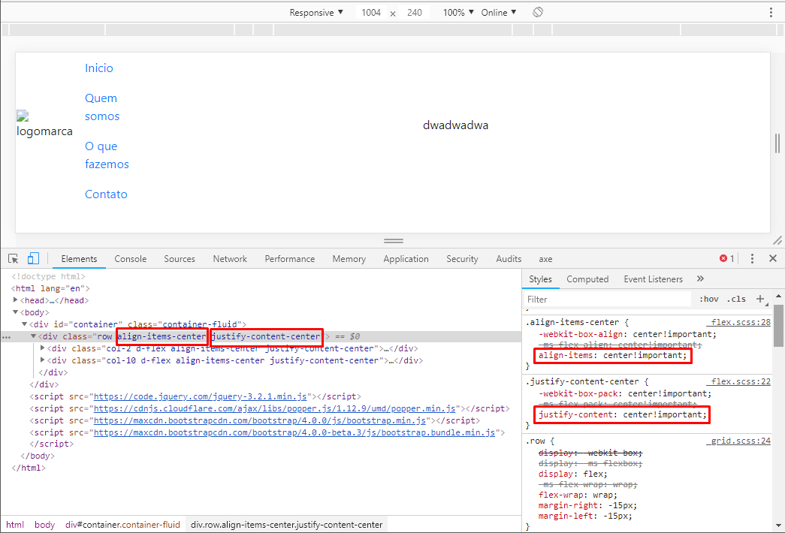Toggle the :hov element state panel
This screenshot has width=785, height=533.
pyautogui.click(x=709, y=300)
